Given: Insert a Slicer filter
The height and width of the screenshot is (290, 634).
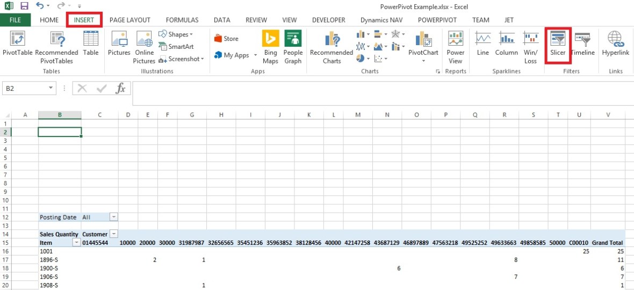Looking at the screenshot, I should [558, 45].
